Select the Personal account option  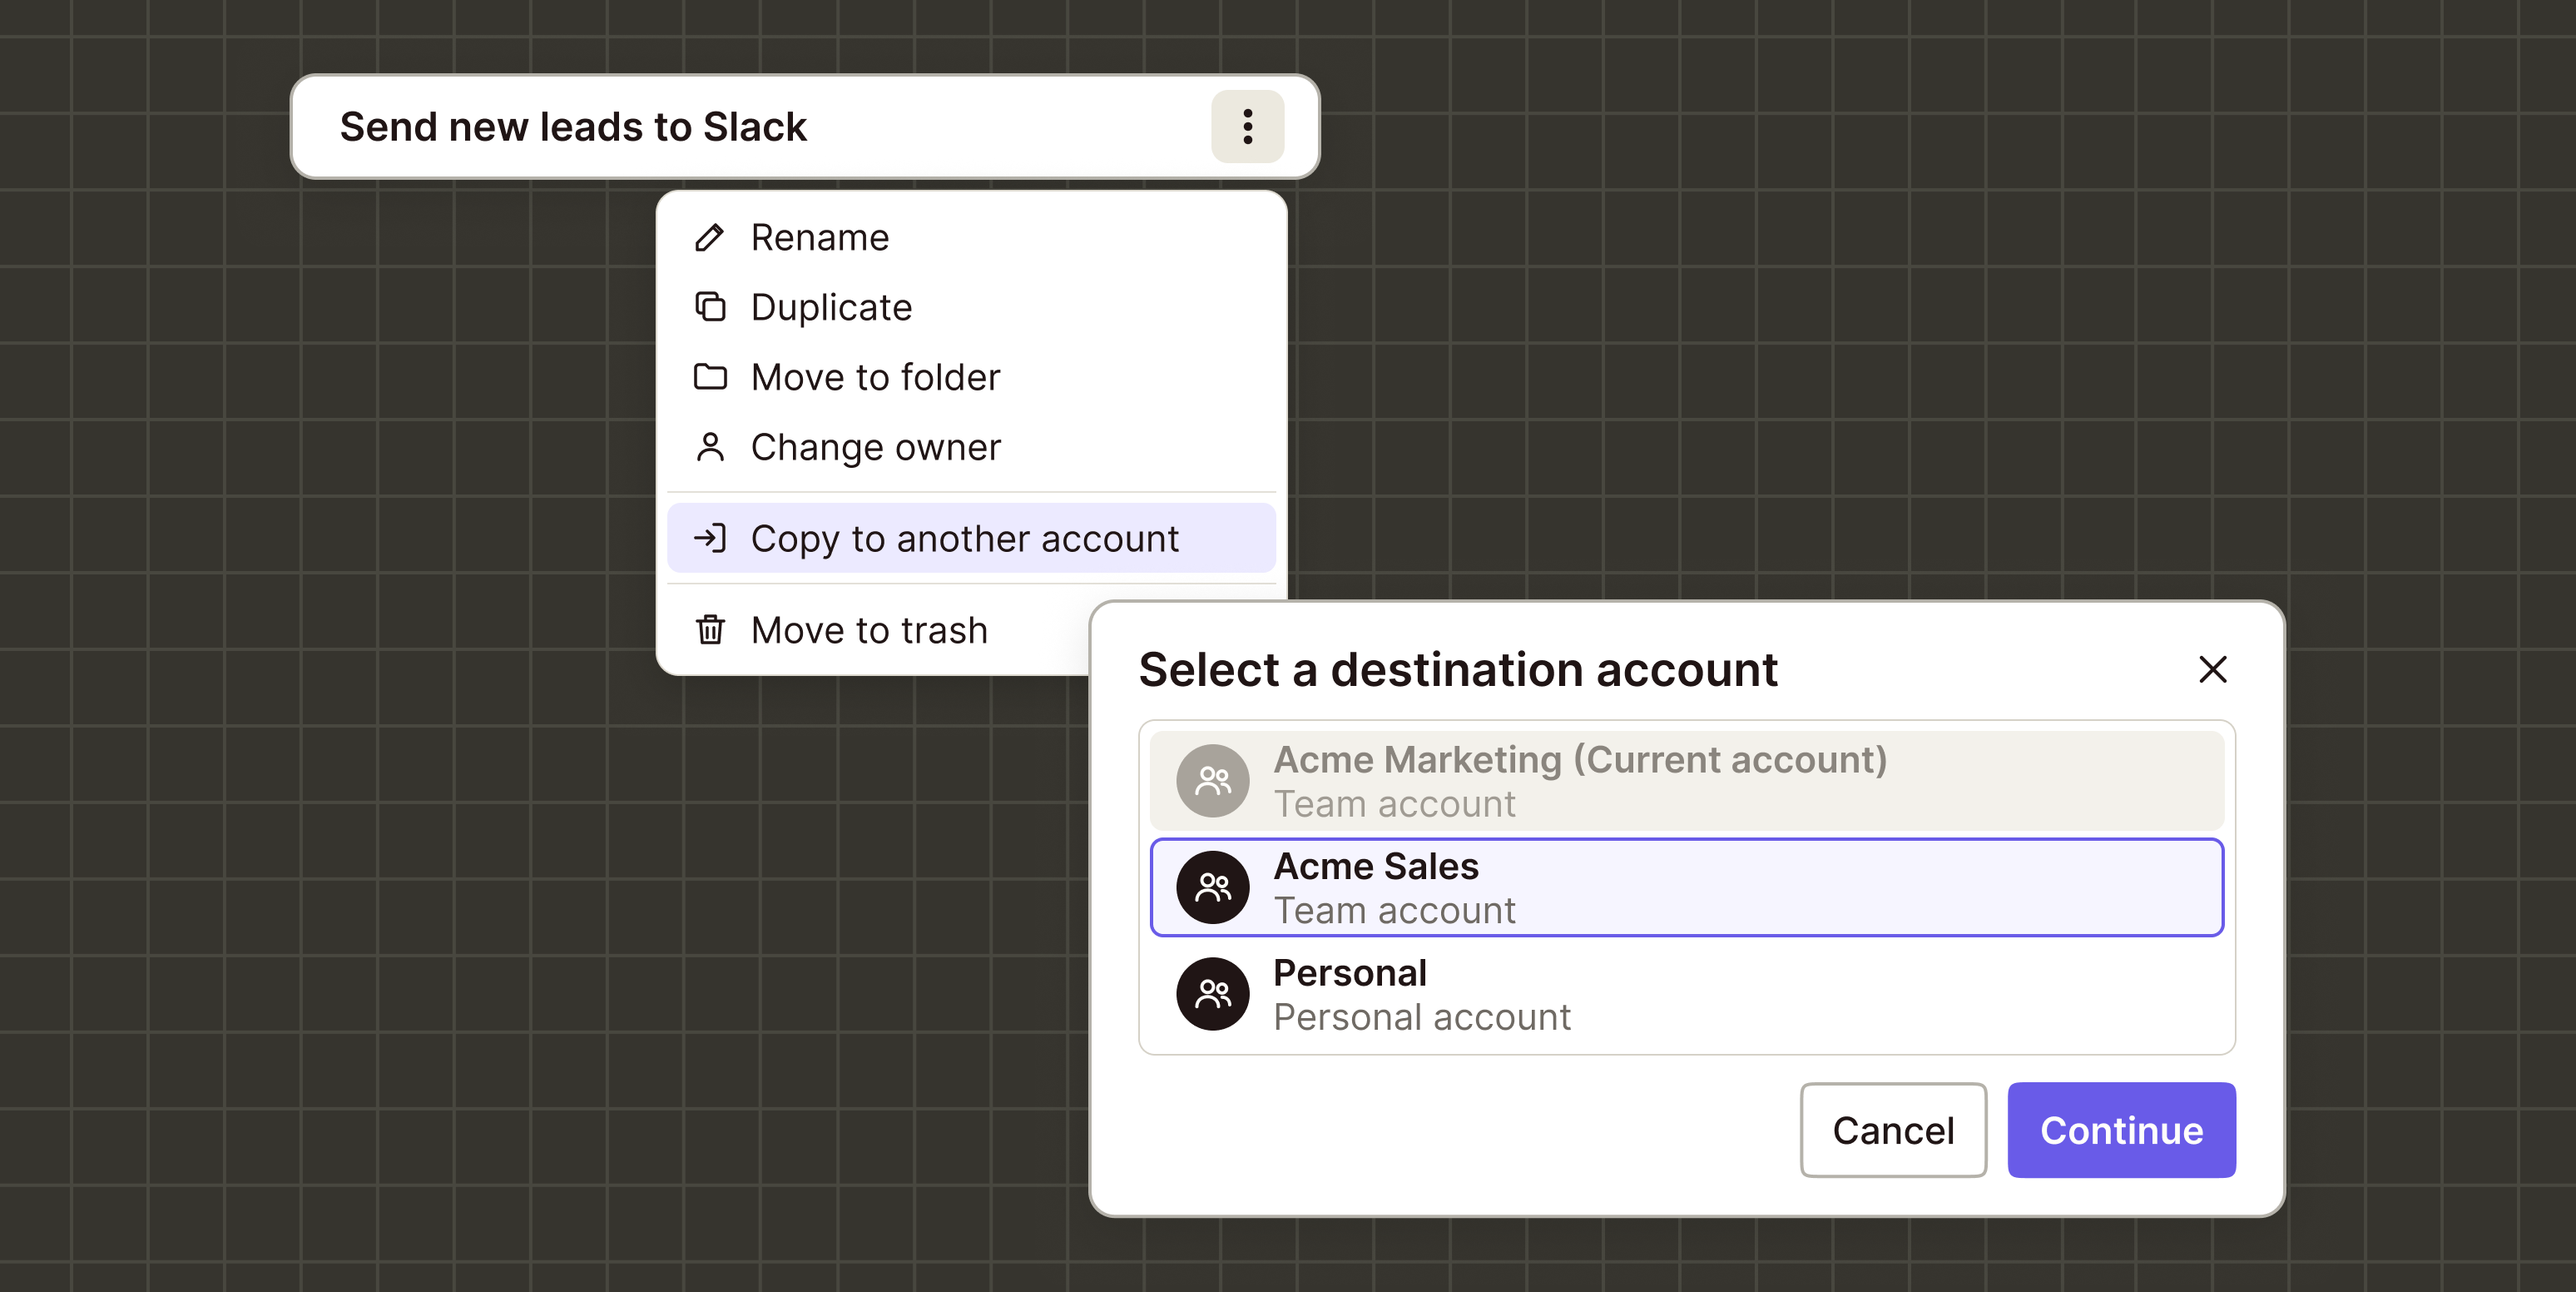[1686, 994]
